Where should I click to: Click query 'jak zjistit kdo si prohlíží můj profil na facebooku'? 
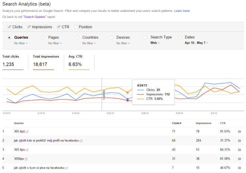tap(46, 140)
